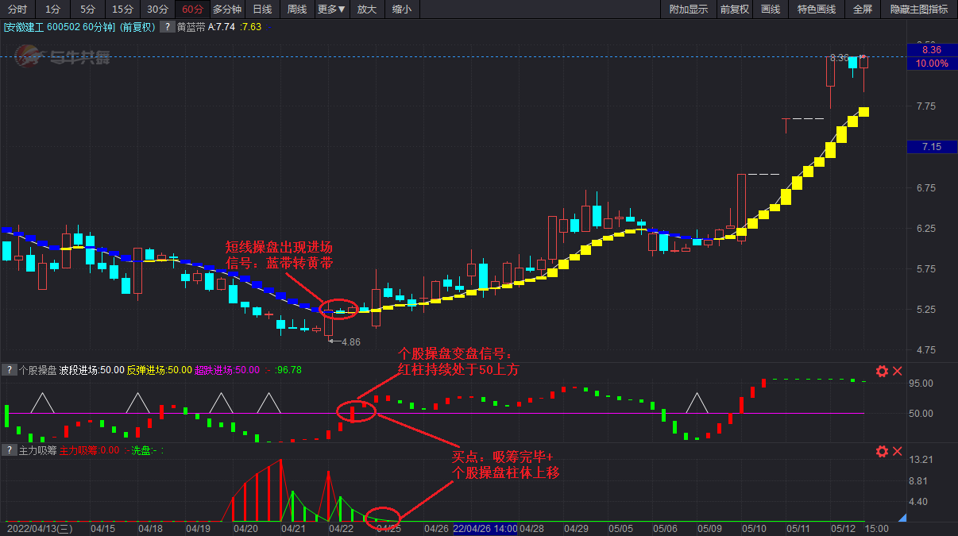Open the 画线 drawing tools

(x=771, y=10)
